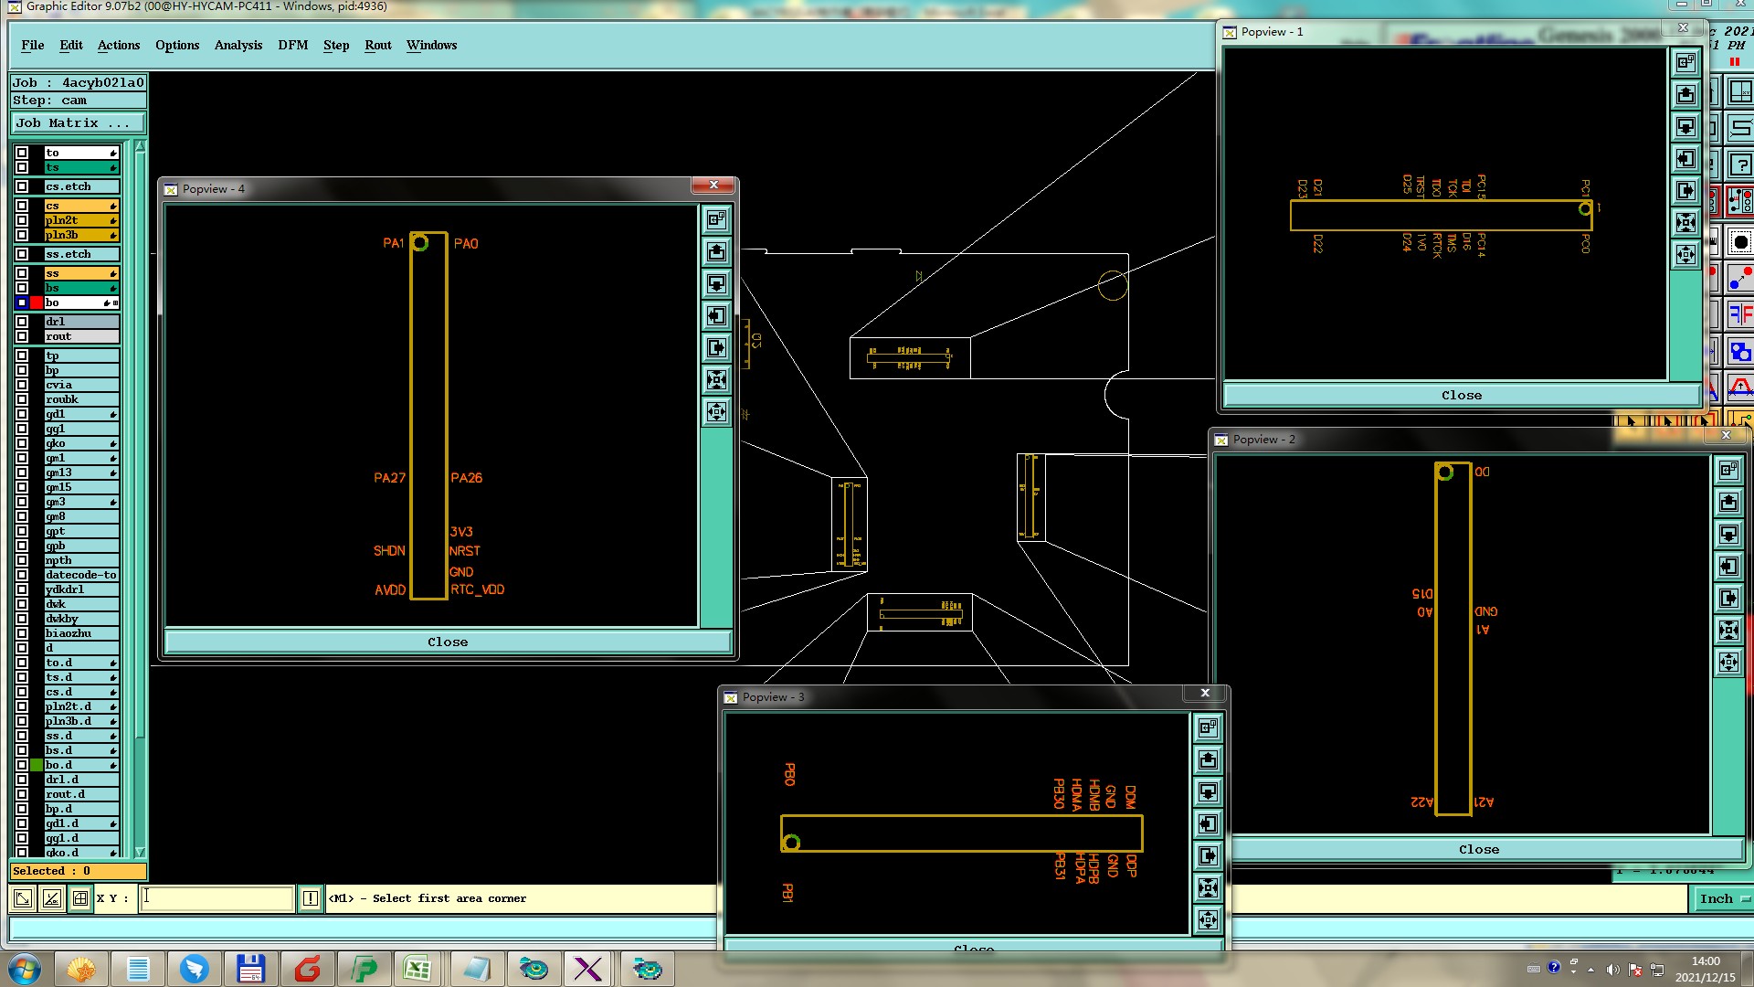The width and height of the screenshot is (1754, 987).
Task: Click layer list scroll down arrow
Action: 140,851
